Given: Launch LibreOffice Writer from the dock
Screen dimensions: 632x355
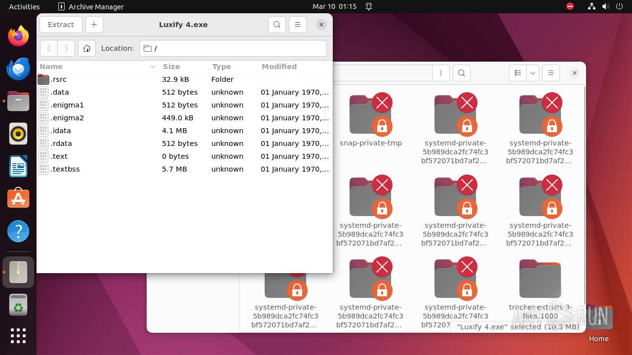Looking at the screenshot, I should click(18, 166).
